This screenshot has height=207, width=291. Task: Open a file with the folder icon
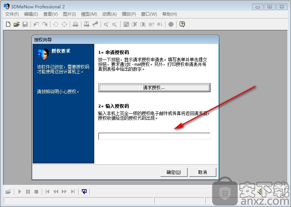click(16, 24)
